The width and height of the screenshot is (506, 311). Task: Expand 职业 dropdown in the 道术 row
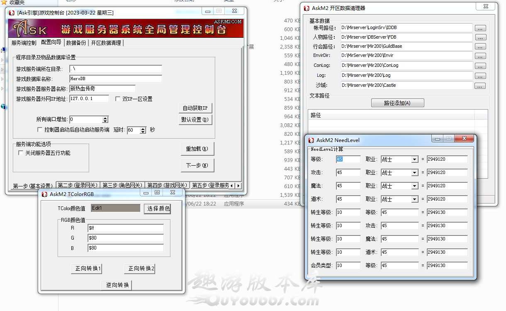414,199
